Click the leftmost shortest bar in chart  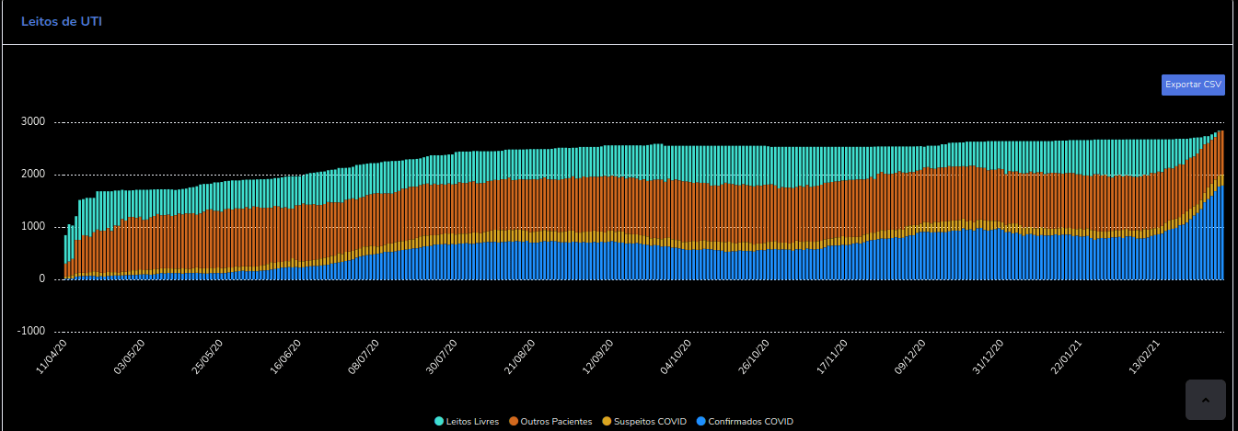click(65, 257)
